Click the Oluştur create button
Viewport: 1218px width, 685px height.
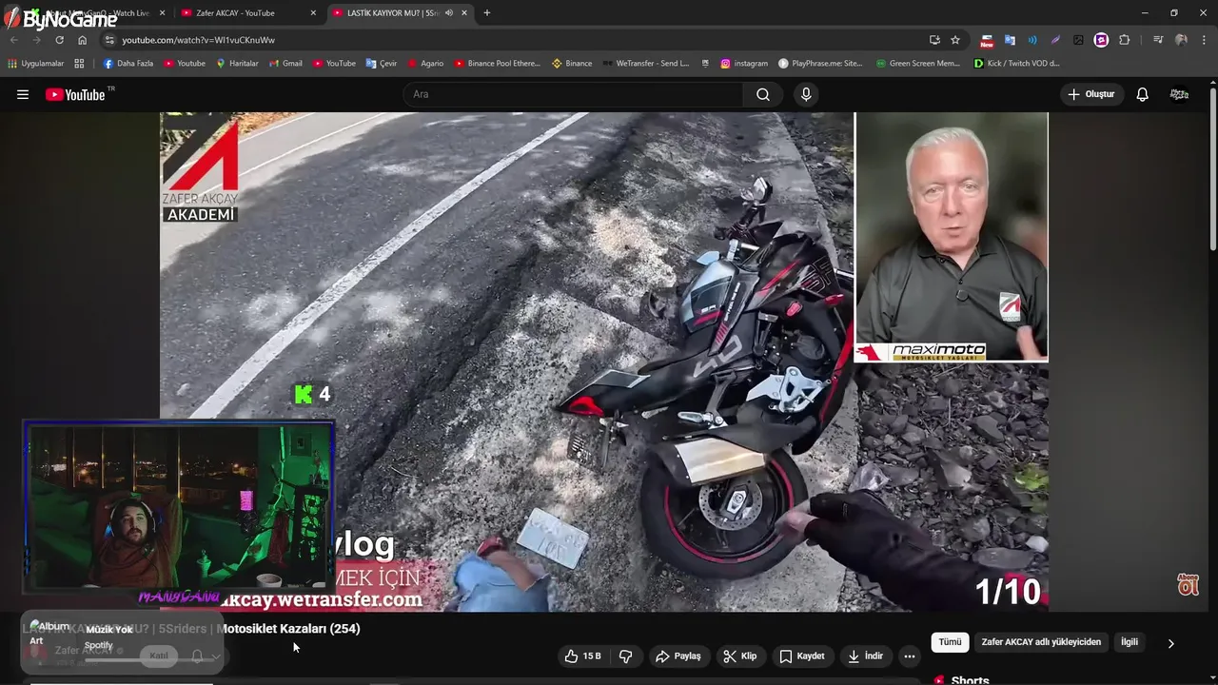[1090, 94]
